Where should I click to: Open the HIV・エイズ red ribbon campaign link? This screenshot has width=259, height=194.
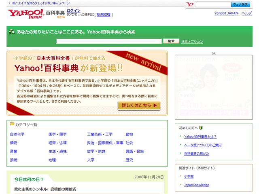[x=40, y=3]
